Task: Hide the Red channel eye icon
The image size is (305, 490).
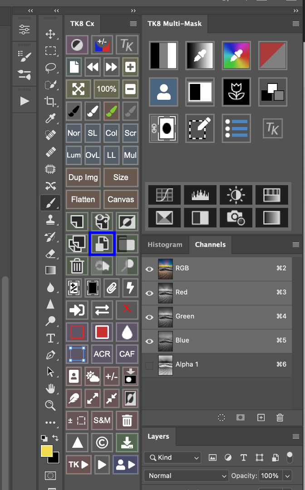Action: coord(149,293)
